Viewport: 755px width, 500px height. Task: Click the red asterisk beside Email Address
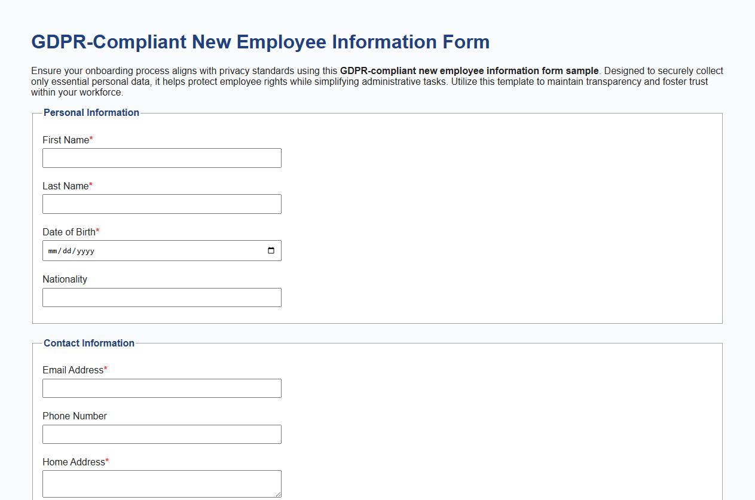(x=105, y=369)
